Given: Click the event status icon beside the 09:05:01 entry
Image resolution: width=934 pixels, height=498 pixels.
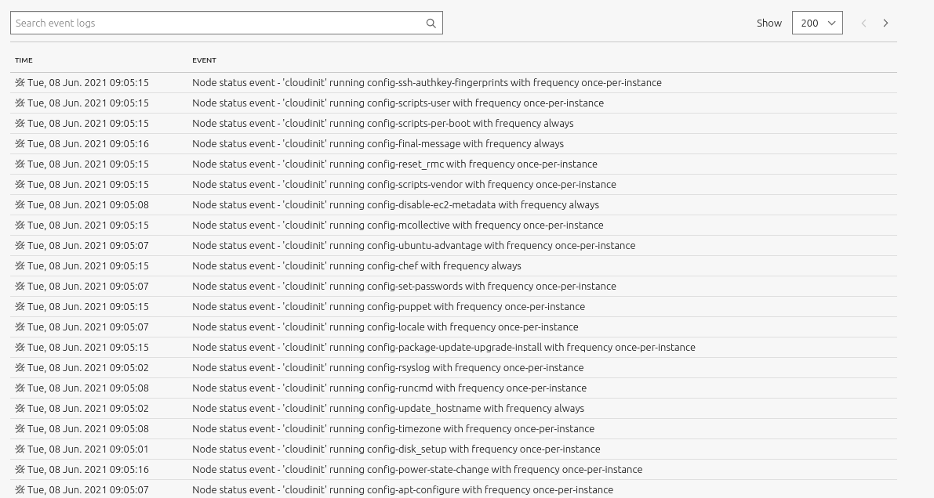Looking at the screenshot, I should (20, 449).
